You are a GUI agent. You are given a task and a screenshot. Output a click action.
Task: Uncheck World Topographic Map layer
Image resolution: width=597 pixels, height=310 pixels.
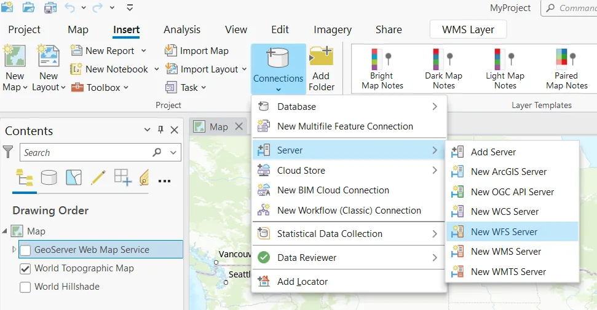[x=25, y=268]
